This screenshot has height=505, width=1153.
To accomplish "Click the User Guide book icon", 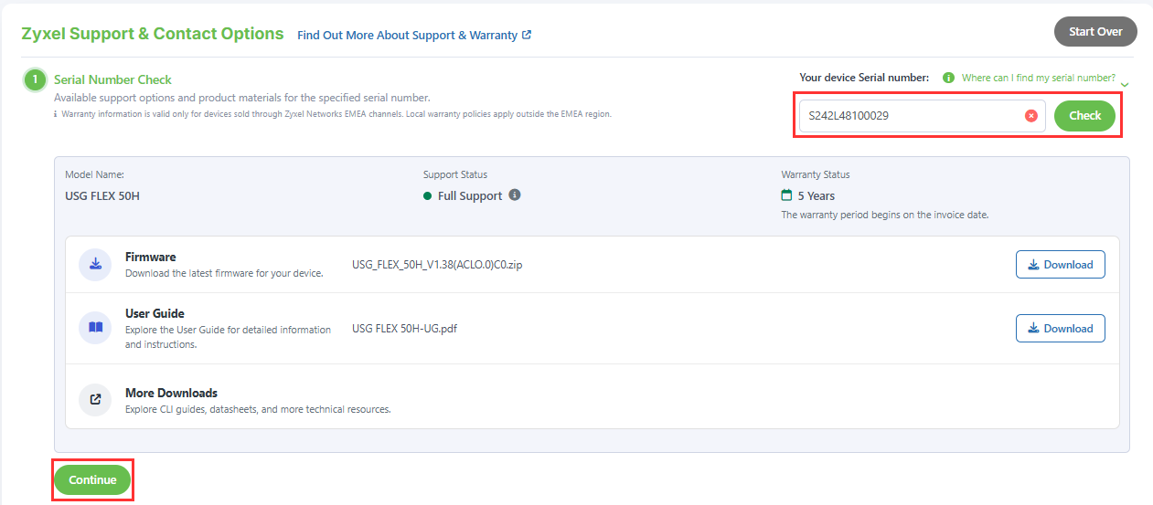I will click(x=95, y=328).
